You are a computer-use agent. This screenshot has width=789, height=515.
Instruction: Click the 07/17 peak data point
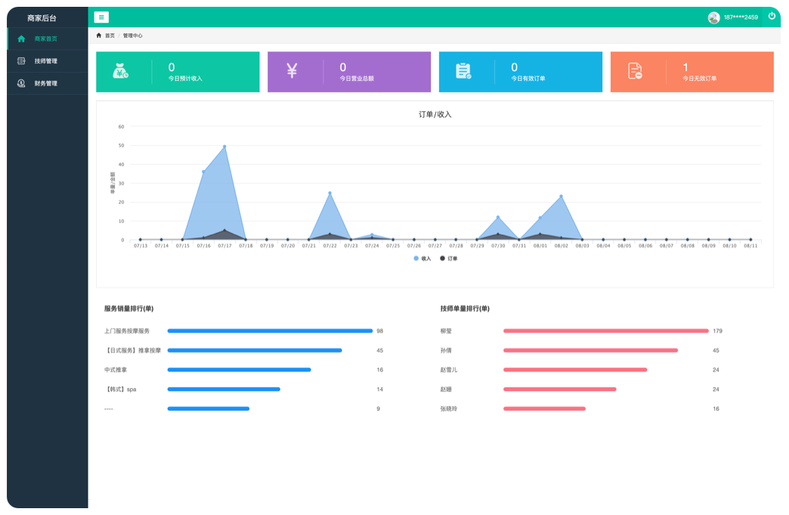(224, 147)
